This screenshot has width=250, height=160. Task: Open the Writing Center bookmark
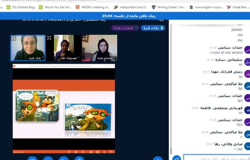pos(170,7)
